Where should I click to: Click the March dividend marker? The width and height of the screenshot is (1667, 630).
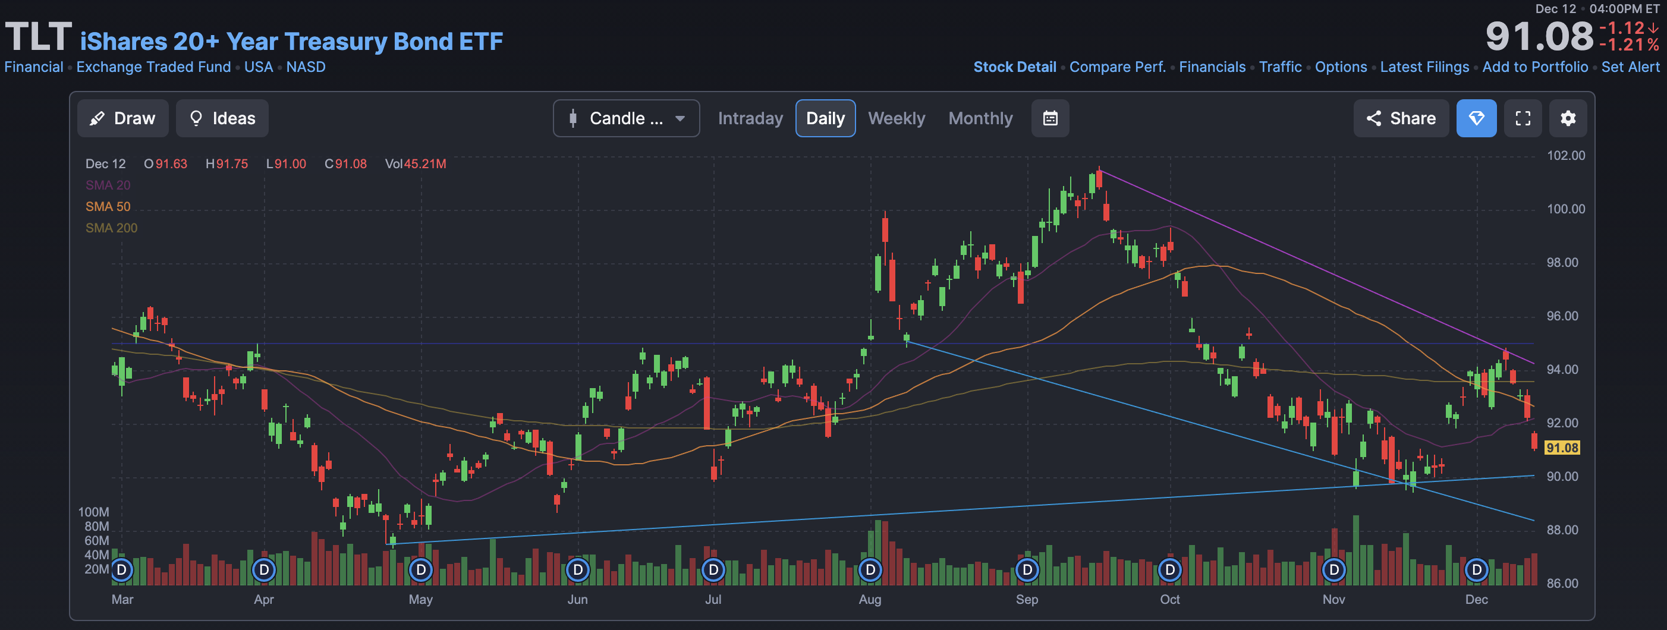point(122,570)
